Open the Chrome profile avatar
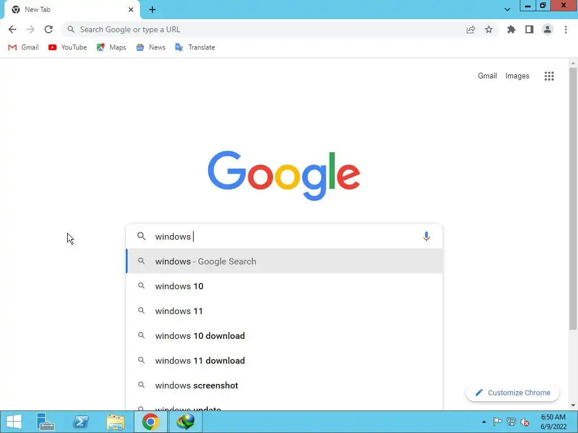The image size is (578, 433). (x=548, y=29)
